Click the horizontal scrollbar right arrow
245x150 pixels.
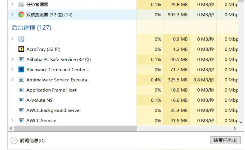[235, 128]
